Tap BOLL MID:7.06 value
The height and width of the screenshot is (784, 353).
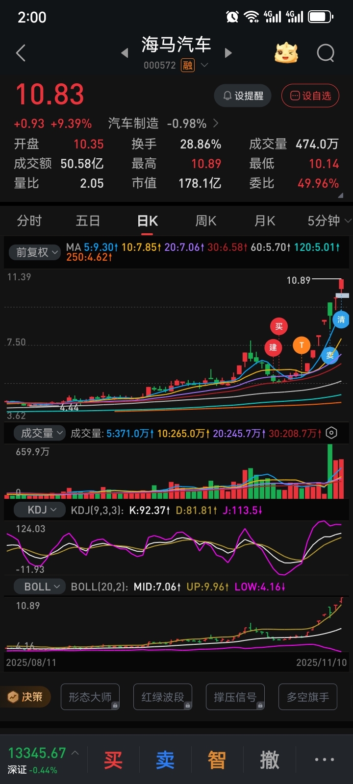157,587
